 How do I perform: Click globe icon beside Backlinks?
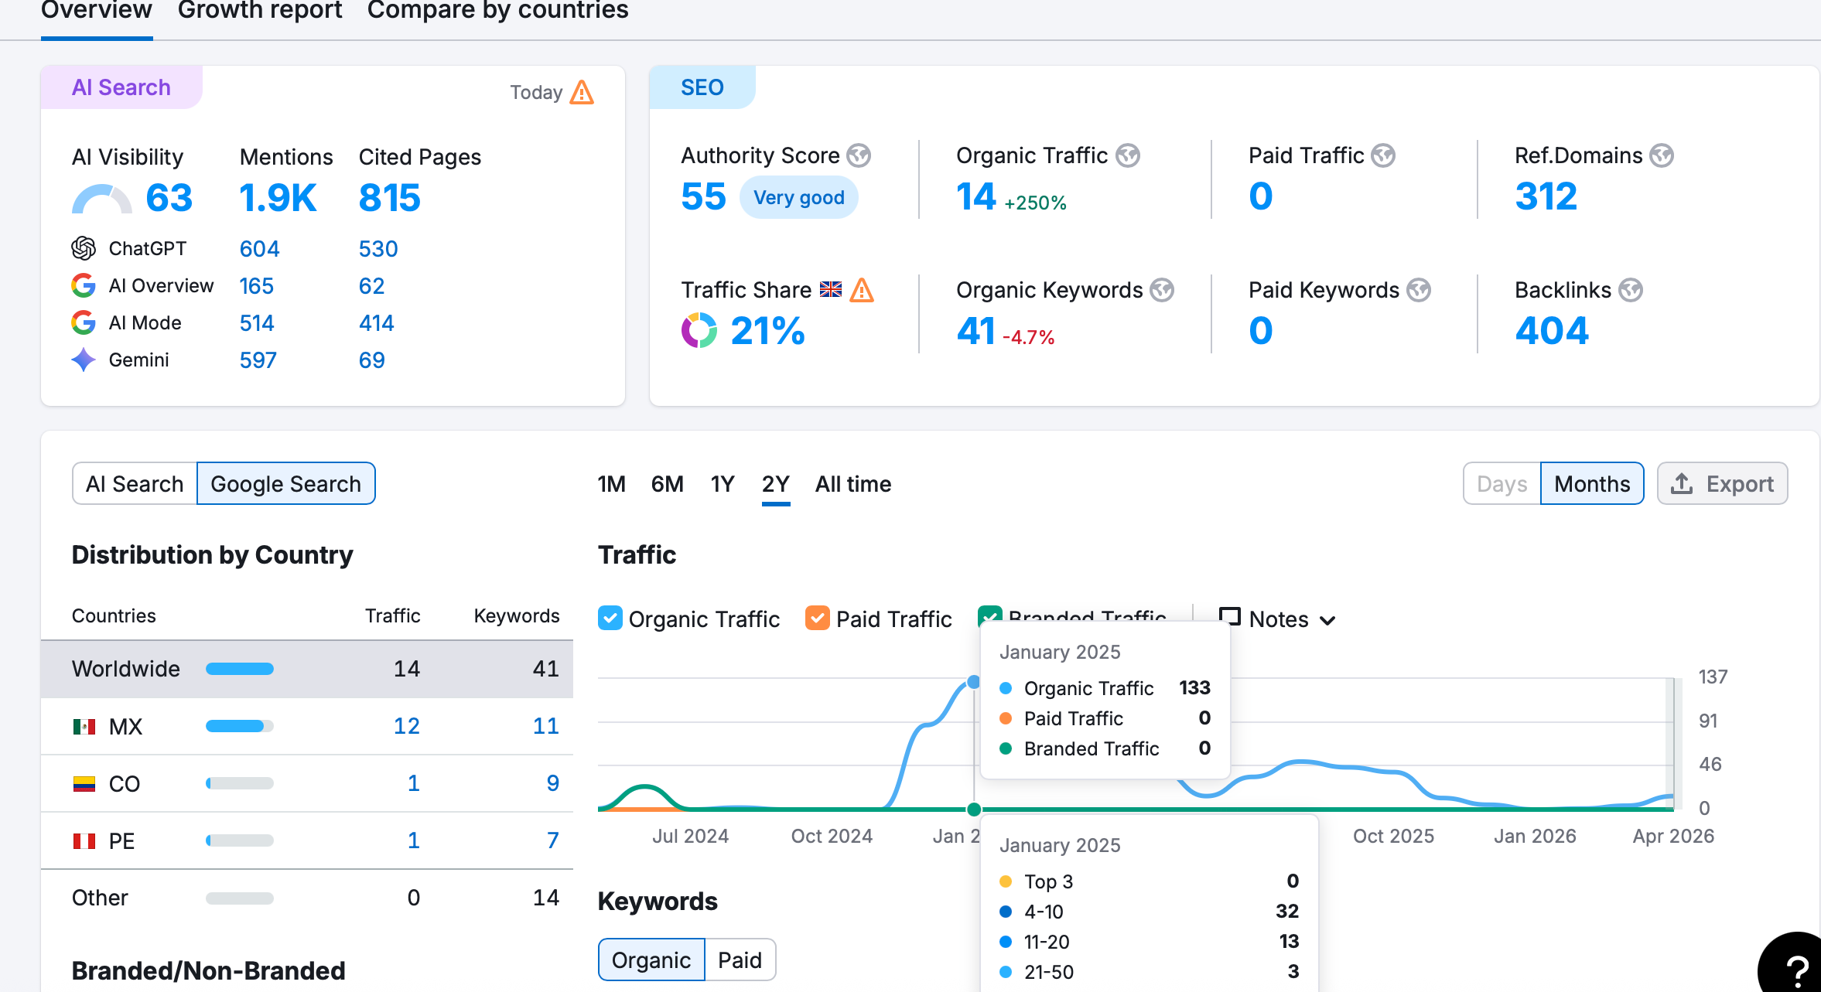[x=1631, y=290]
